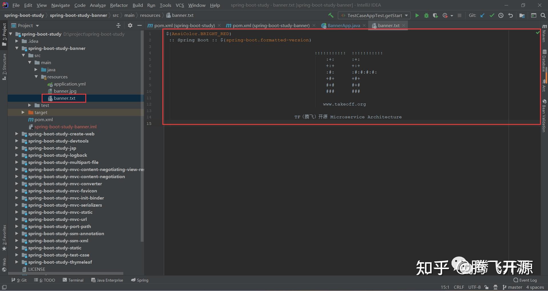Viewport: 548px width, 291px height.
Task: Run the TestCaseAppTest.getStart configuration
Action: point(417,15)
